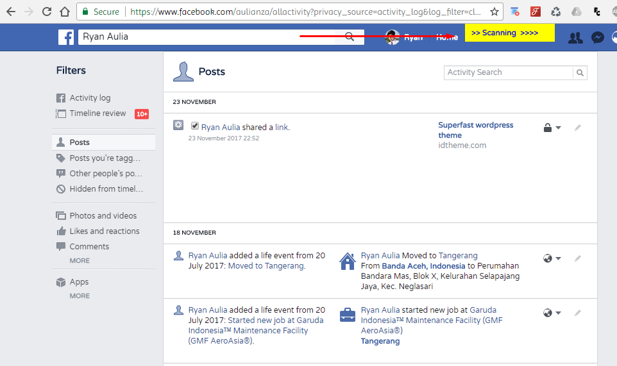617x366 pixels.
Task: Edit the Superfast wordpress theme post pencil
Action: click(578, 128)
